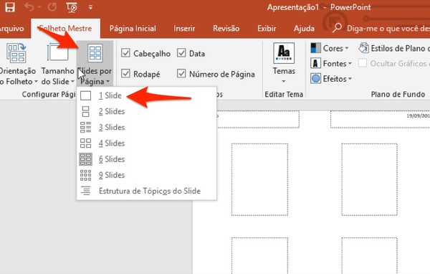Toggle Número de Página checkbox
This screenshot has height=274, width=430.
[181, 74]
